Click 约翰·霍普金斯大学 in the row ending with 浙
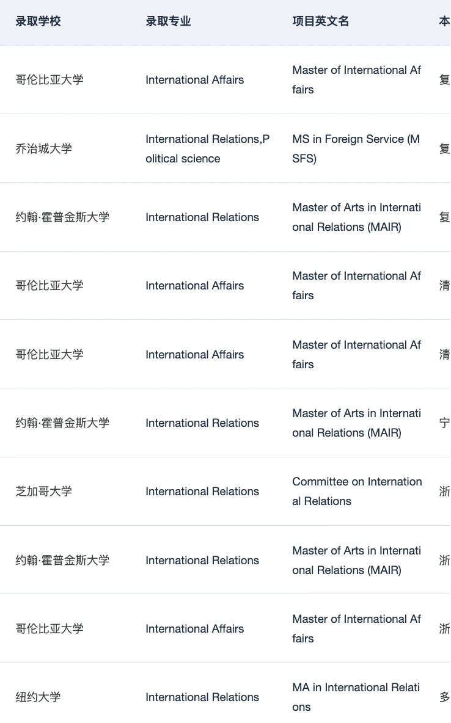 click(x=62, y=560)
